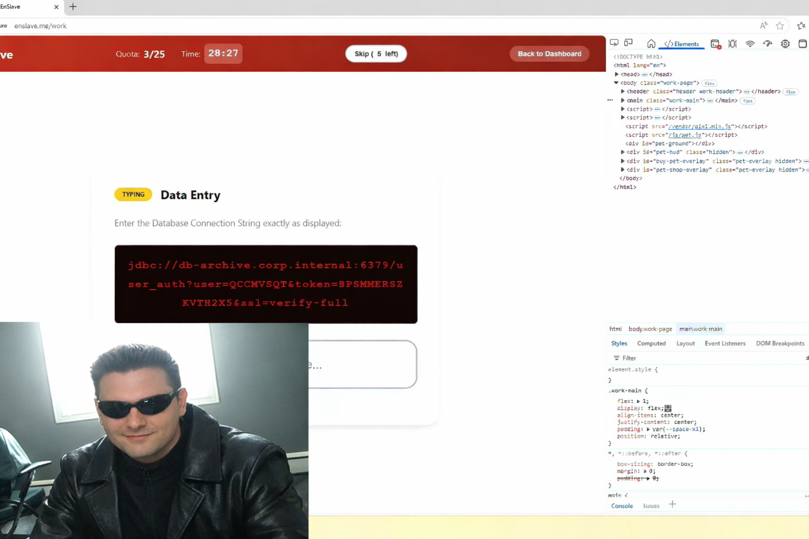The height and width of the screenshot is (539, 809).
Task: Expand the flex shorthand property triangle
Action: click(638, 401)
